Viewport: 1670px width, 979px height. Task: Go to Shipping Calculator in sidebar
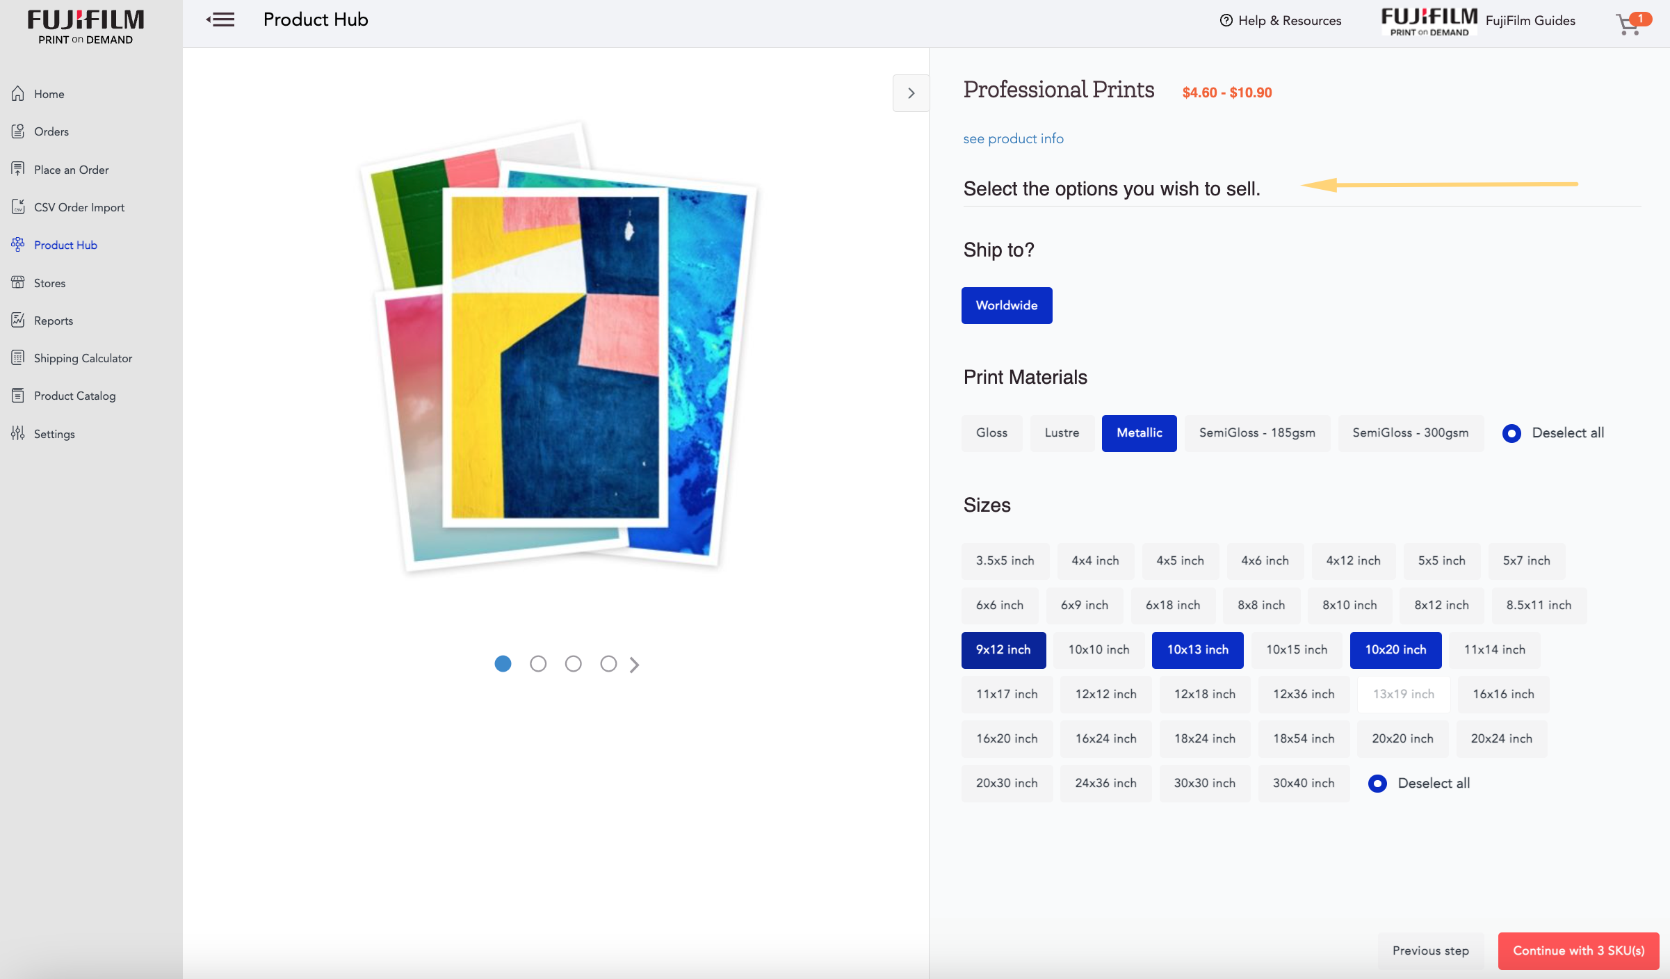(83, 358)
